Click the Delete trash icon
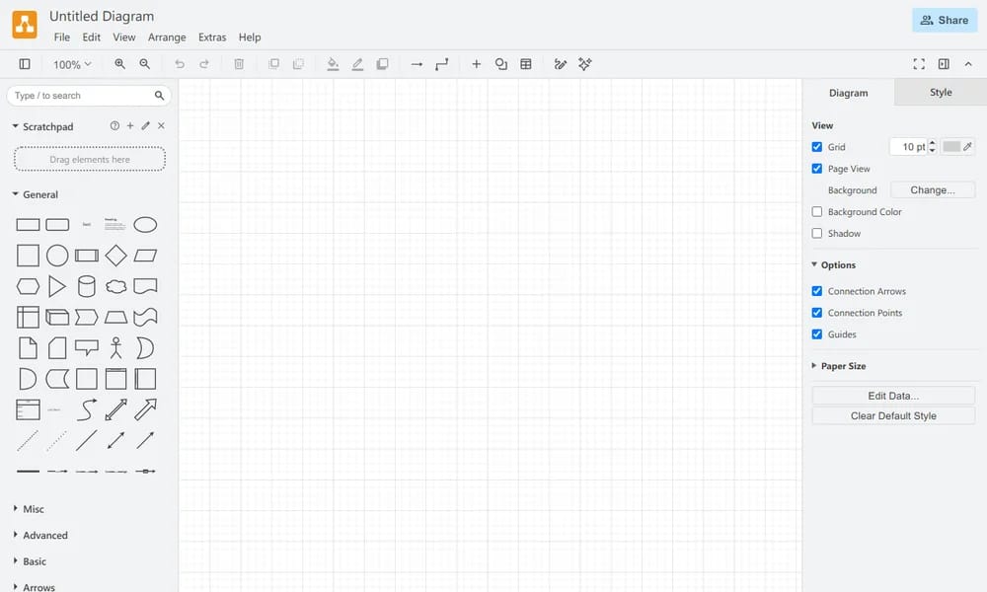This screenshot has height=592, width=987. point(239,64)
